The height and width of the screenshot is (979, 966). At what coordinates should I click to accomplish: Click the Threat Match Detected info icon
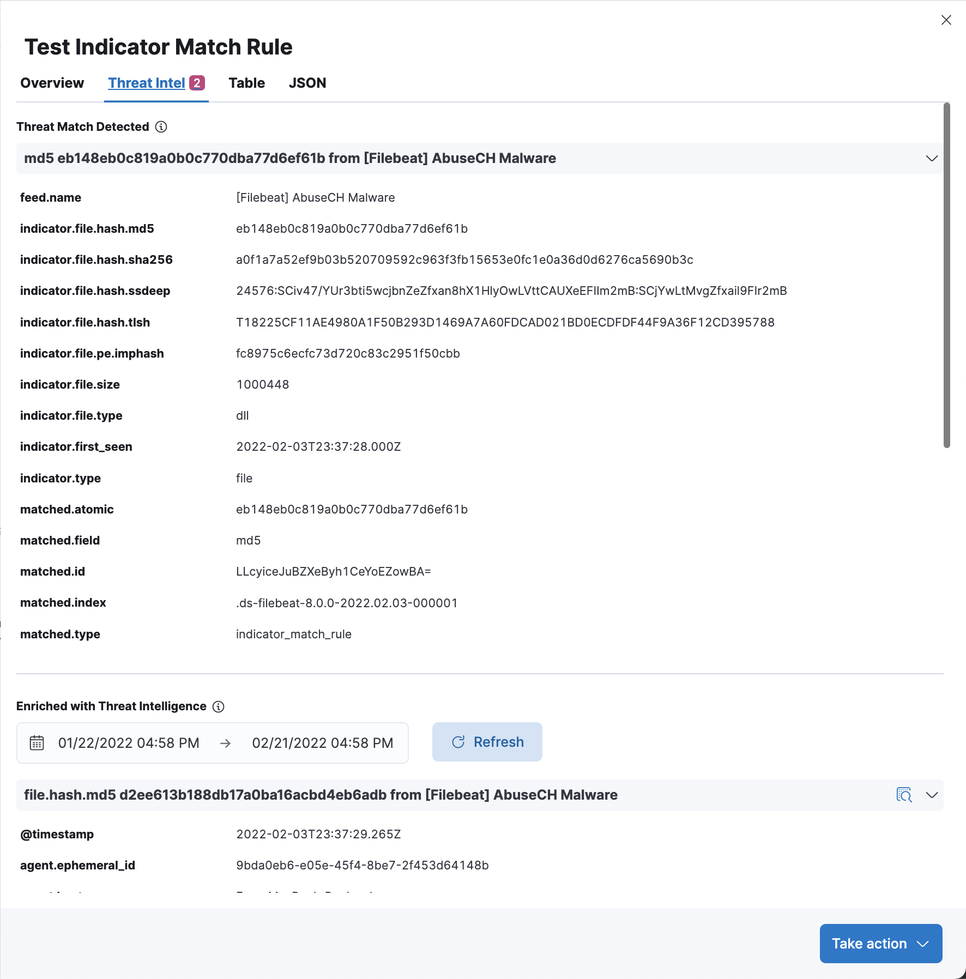(x=161, y=127)
